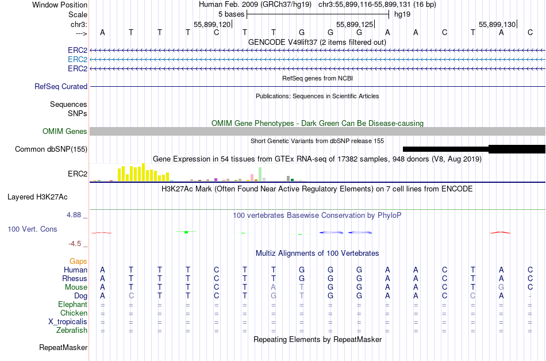Click the gray G in Dog alignment row
The image size is (546, 361).
[274, 296]
